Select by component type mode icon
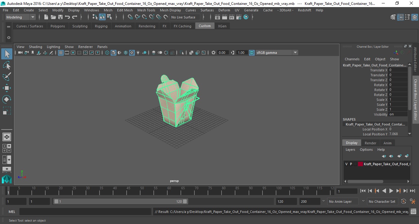Viewport: 419px width, 224px height. coord(109,17)
